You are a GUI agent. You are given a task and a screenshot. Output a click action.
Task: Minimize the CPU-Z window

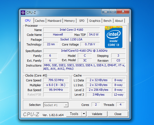click(x=106, y=12)
